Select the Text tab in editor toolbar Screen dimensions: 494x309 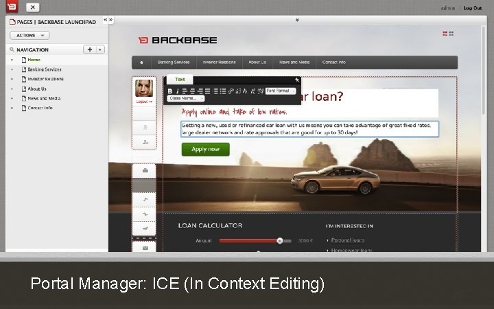pos(180,80)
